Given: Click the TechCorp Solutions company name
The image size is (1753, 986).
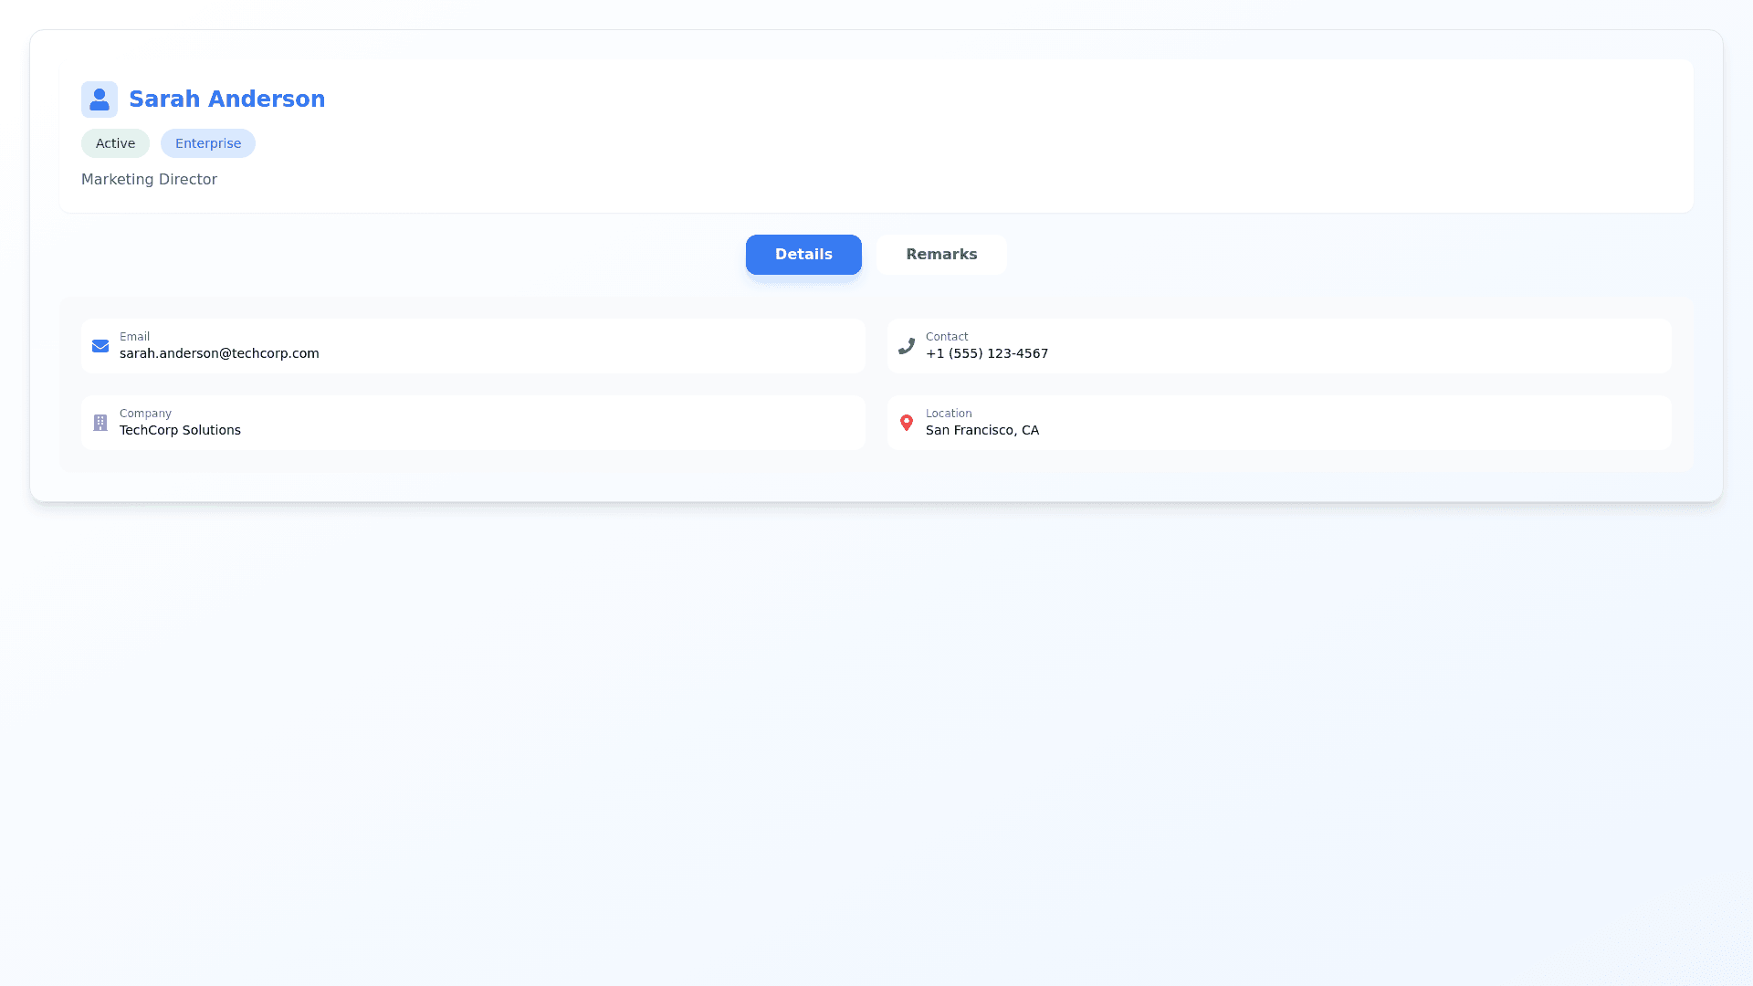Looking at the screenshot, I should coord(180,430).
